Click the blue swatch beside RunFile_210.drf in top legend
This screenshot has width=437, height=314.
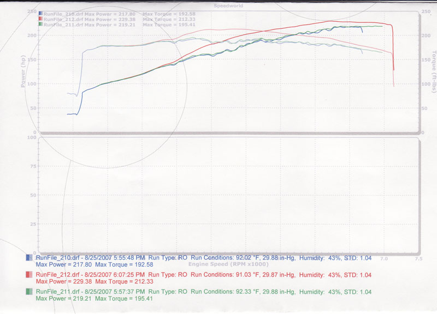tap(41, 14)
